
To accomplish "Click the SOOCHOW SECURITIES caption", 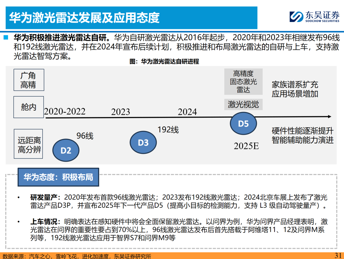I will tap(322, 21).
